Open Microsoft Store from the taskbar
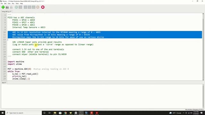 60,113
